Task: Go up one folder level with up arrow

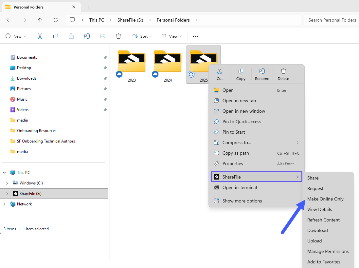Action: (x=40, y=20)
